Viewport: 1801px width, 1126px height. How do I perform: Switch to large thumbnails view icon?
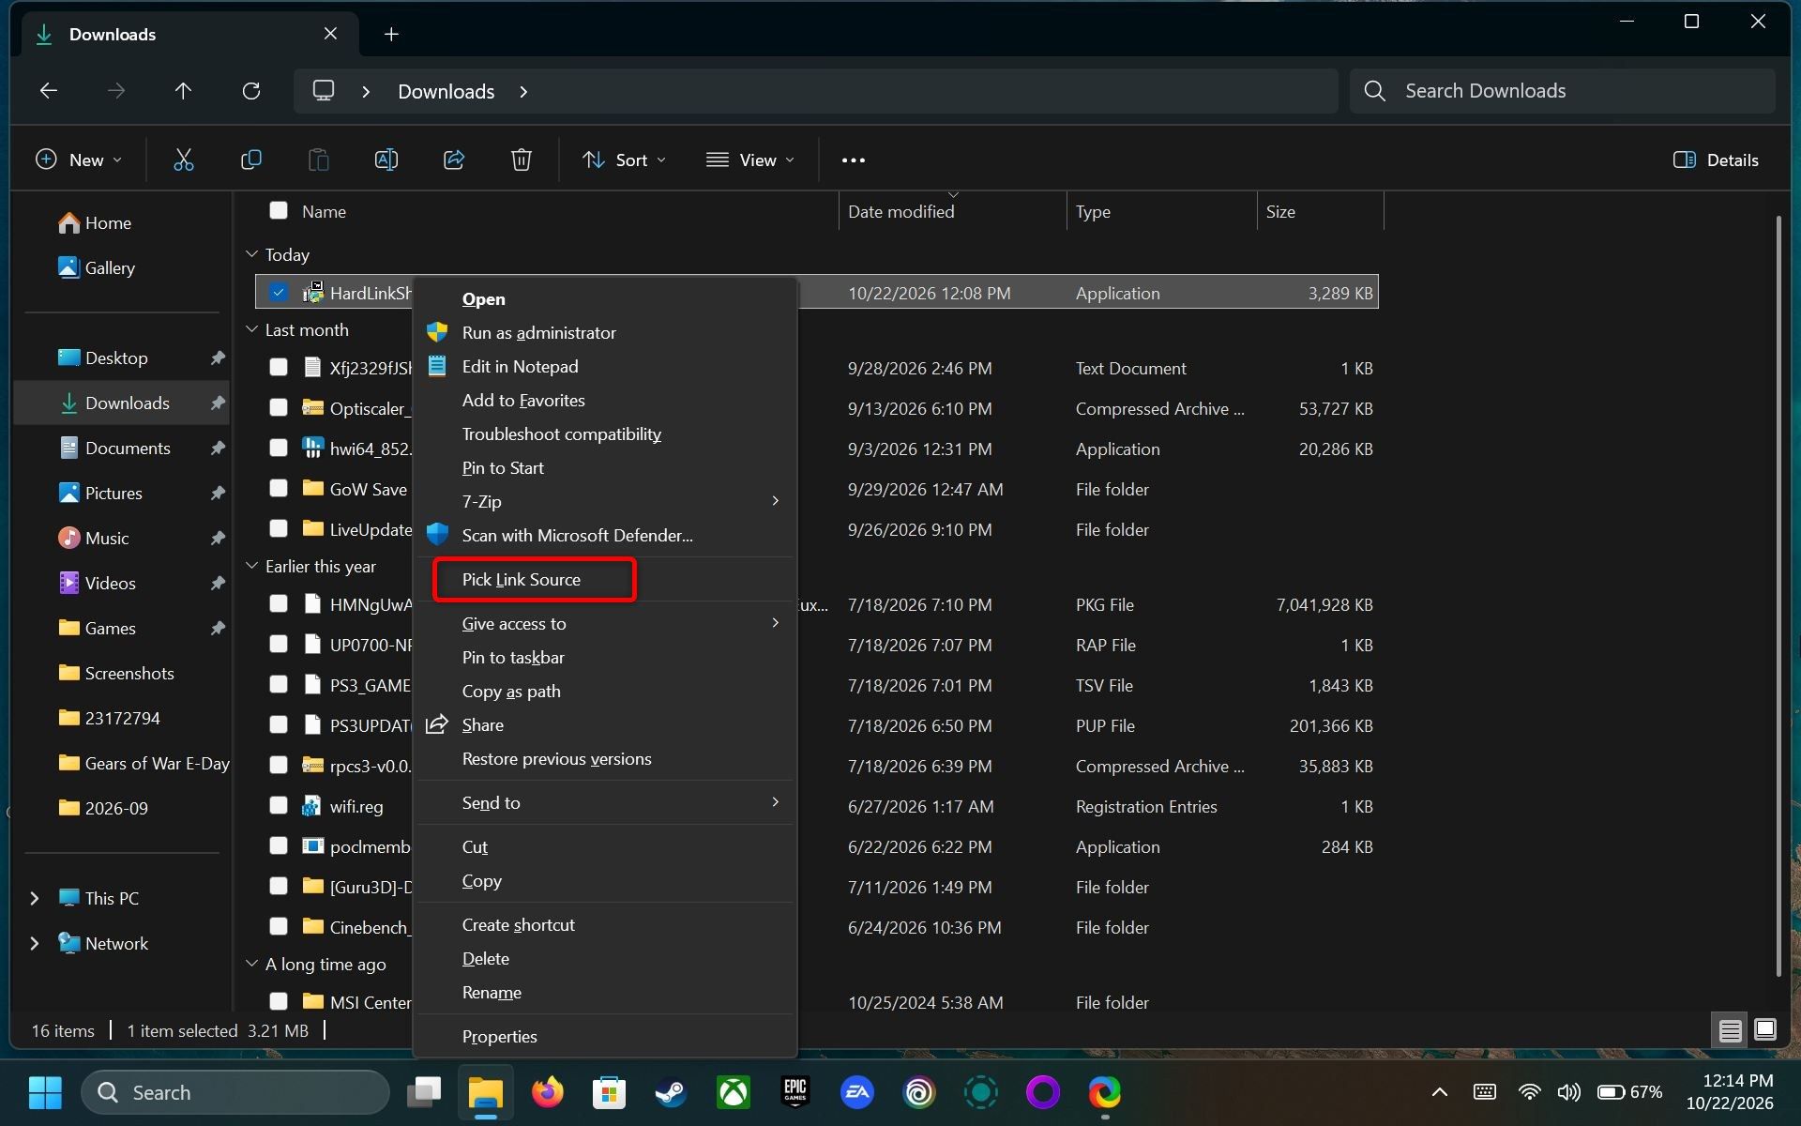(1764, 1030)
